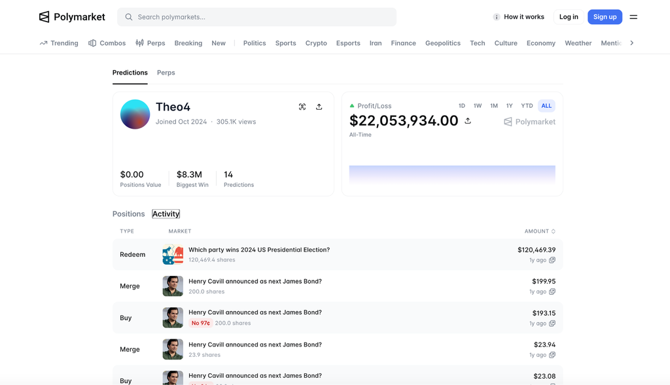The height and width of the screenshot is (385, 670).
Task: Focus the Search polymarkets field
Action: tap(256, 17)
